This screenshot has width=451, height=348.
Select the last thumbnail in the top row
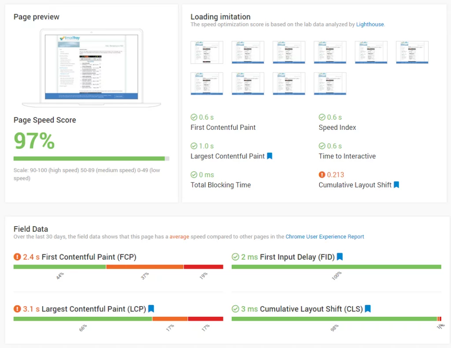(x=412, y=52)
